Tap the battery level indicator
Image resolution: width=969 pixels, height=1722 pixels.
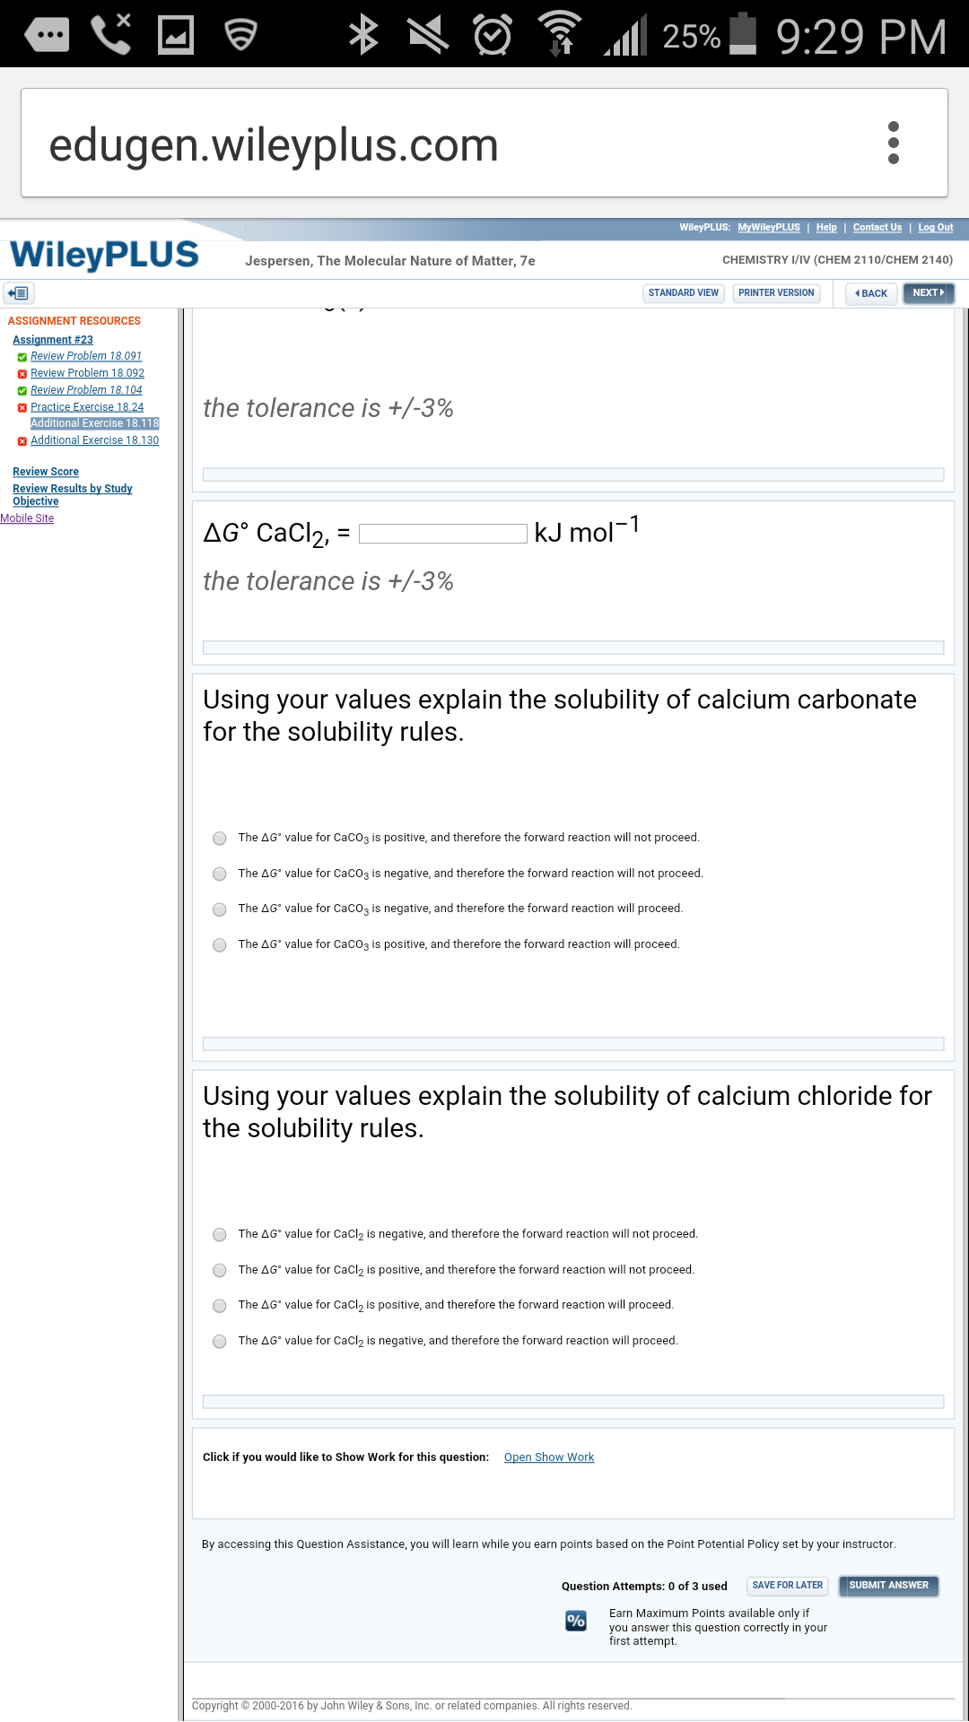click(741, 33)
